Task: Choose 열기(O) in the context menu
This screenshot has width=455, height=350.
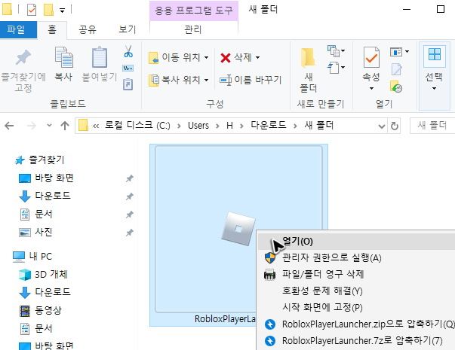Action: pyautogui.click(x=356, y=241)
